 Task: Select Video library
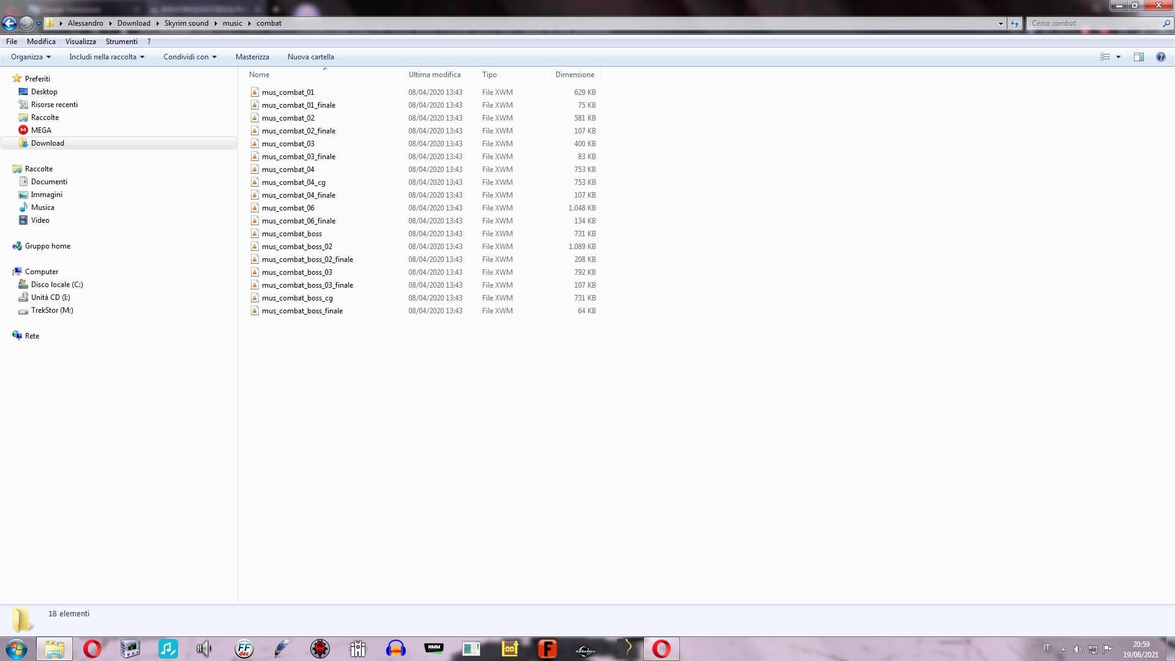tap(40, 220)
